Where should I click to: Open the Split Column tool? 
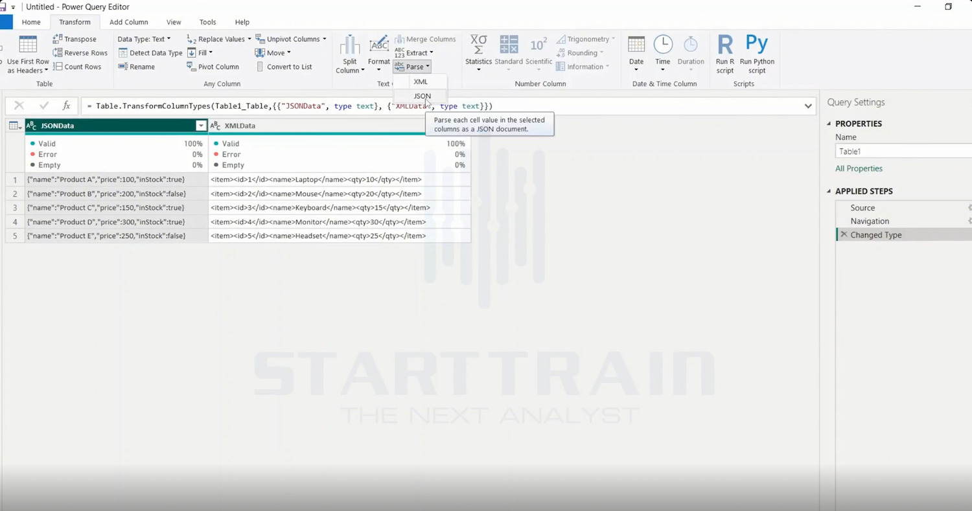coord(350,55)
